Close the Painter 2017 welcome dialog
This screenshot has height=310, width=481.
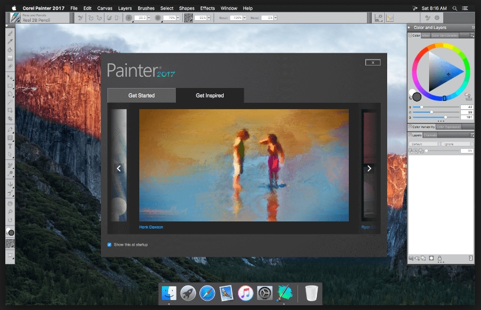click(373, 63)
